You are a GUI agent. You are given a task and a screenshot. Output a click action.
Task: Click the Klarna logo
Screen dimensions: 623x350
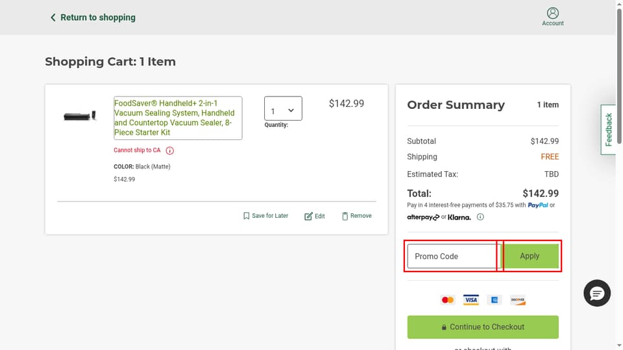(459, 217)
